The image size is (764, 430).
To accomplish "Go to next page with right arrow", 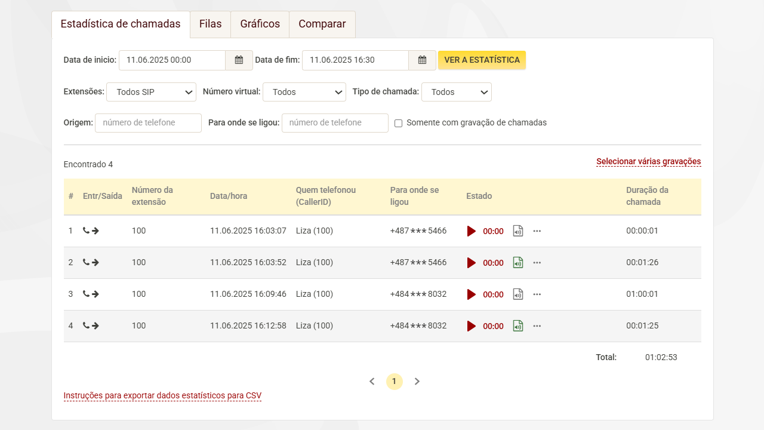I will (417, 382).
